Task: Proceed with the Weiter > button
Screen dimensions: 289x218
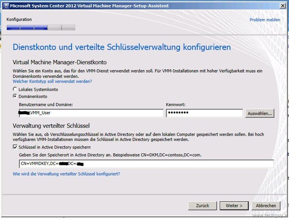Action: click(x=234, y=205)
